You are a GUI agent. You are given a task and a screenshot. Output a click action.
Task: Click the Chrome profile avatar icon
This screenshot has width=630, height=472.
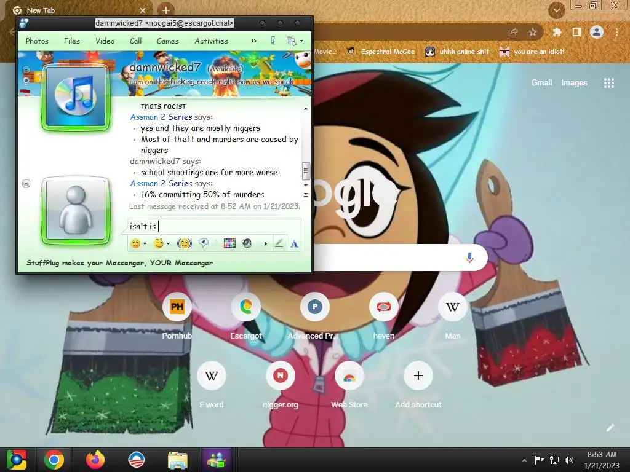[x=597, y=32]
